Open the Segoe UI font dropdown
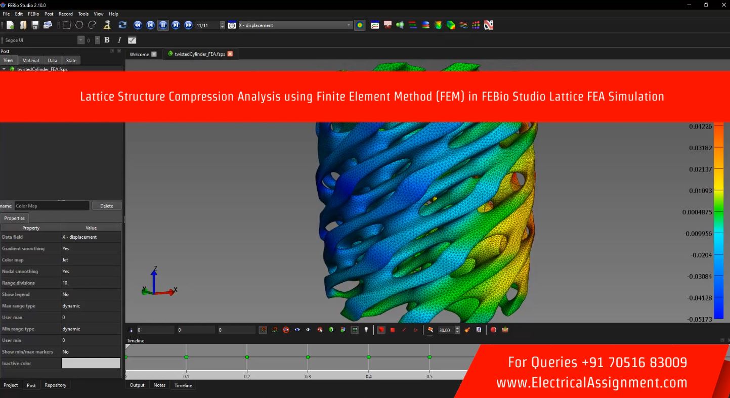The width and height of the screenshot is (730, 398). coord(80,40)
